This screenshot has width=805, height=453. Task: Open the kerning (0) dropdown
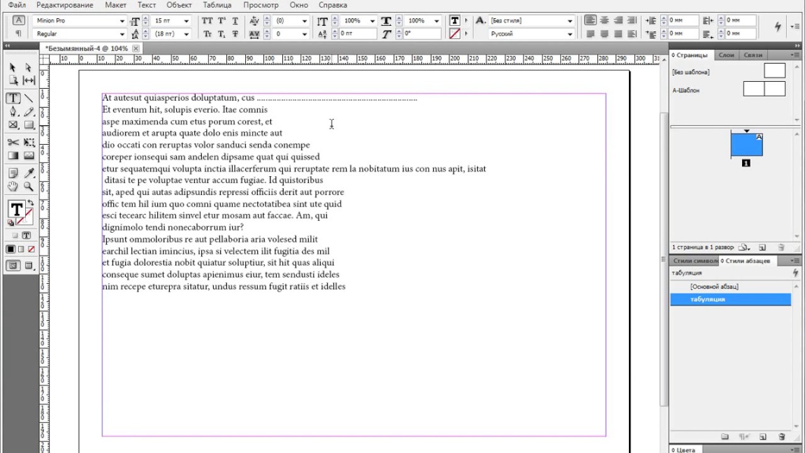(304, 21)
